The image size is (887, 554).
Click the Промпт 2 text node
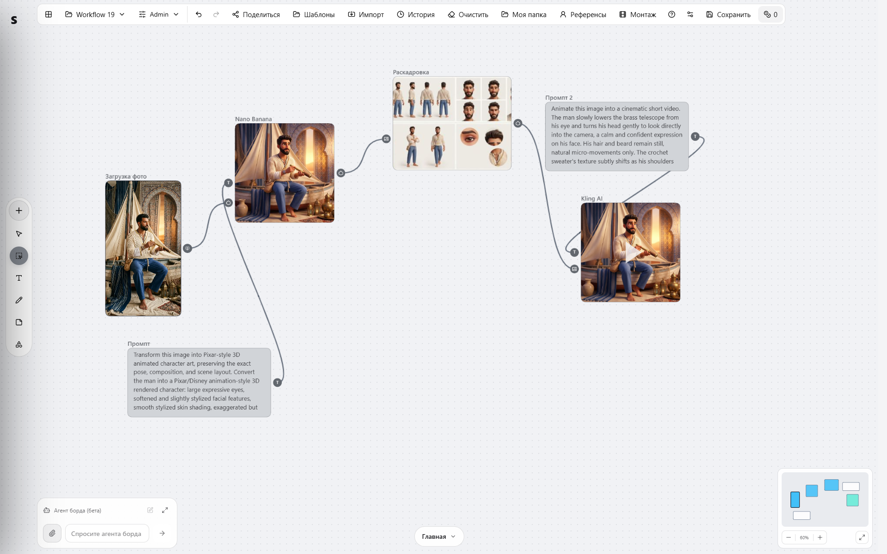point(617,136)
